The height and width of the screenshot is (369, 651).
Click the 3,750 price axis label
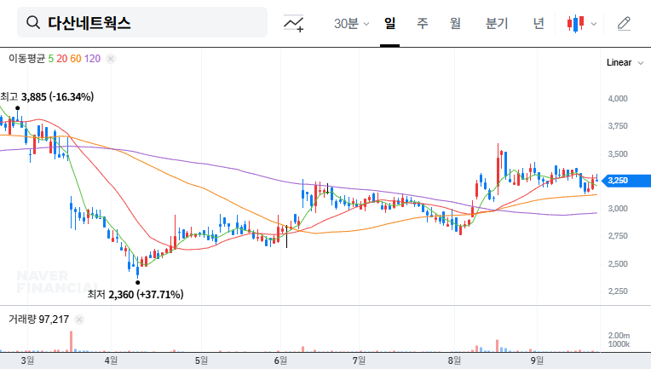click(618, 126)
